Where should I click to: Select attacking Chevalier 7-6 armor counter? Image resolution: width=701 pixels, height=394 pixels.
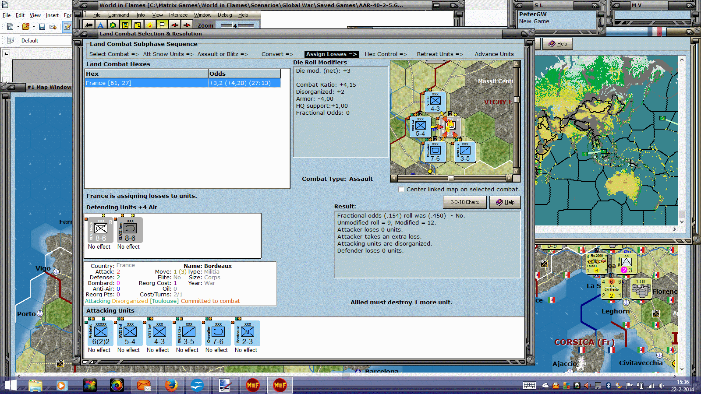point(218,334)
